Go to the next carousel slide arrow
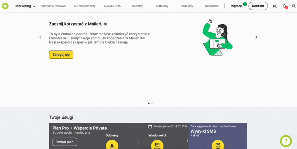The image size is (297, 149). [x=256, y=37]
